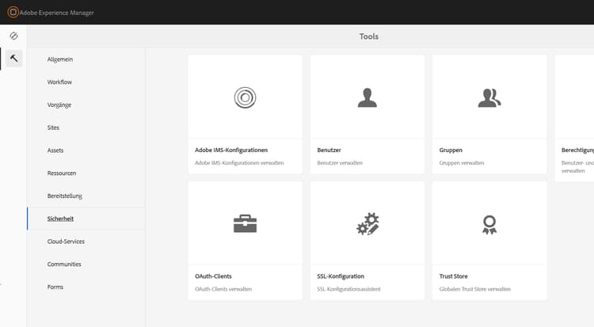Screen dimensions: 594x327
Task: Open Sites category
Action: (x=53, y=127)
